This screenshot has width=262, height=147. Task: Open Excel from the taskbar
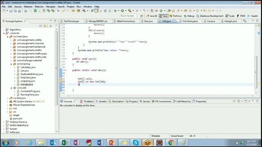[65, 143]
